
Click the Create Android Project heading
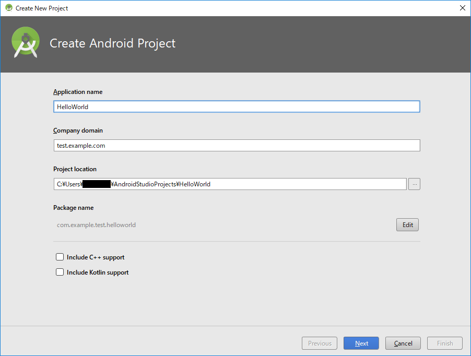click(112, 43)
